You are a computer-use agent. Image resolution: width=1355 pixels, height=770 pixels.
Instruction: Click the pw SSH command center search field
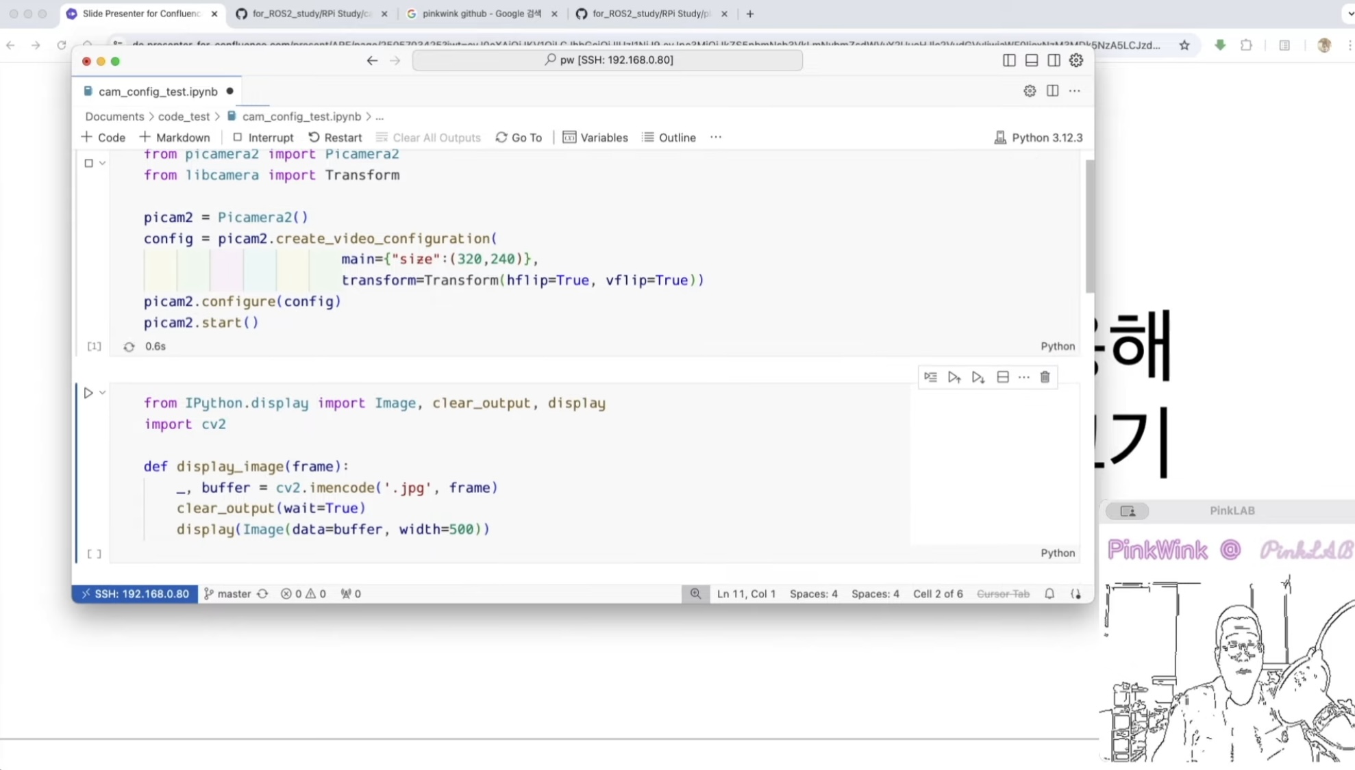tap(608, 60)
